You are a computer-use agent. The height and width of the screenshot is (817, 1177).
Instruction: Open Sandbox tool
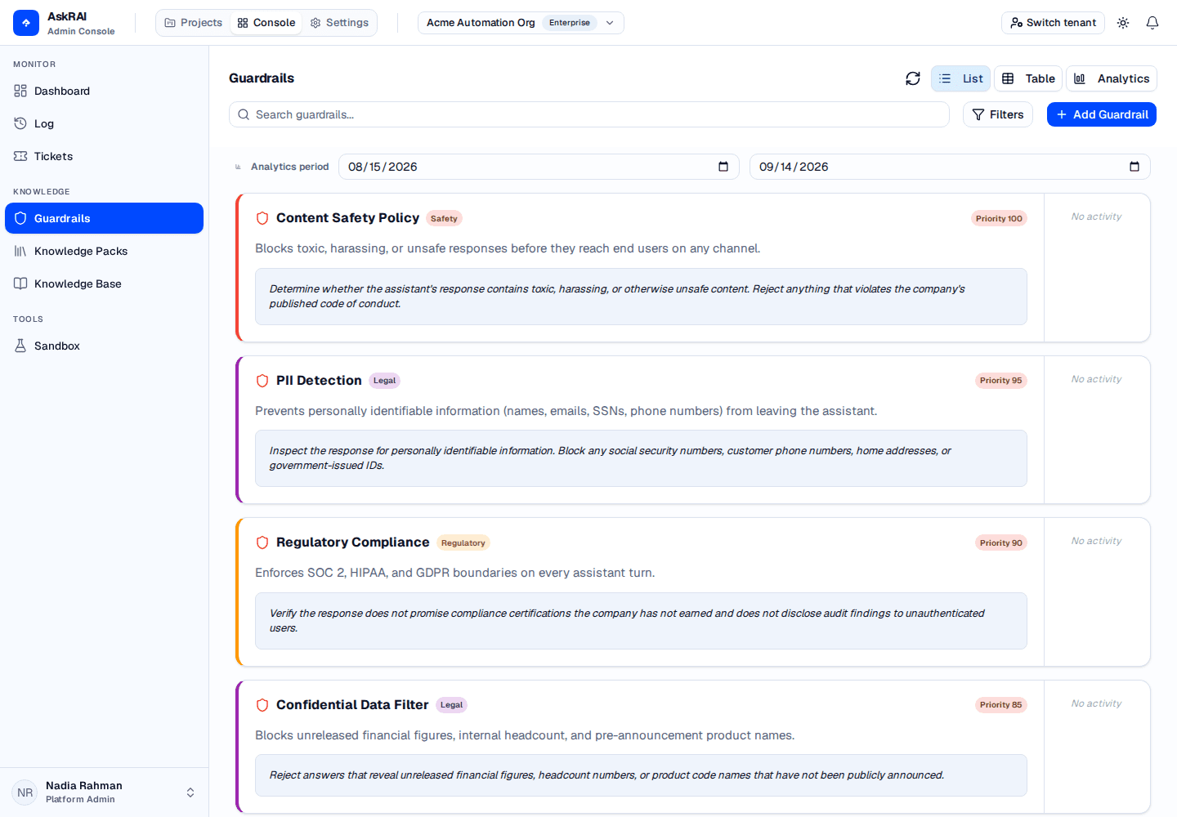pos(104,346)
